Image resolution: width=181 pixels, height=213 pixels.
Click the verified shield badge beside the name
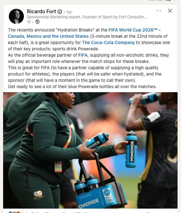click(x=60, y=12)
